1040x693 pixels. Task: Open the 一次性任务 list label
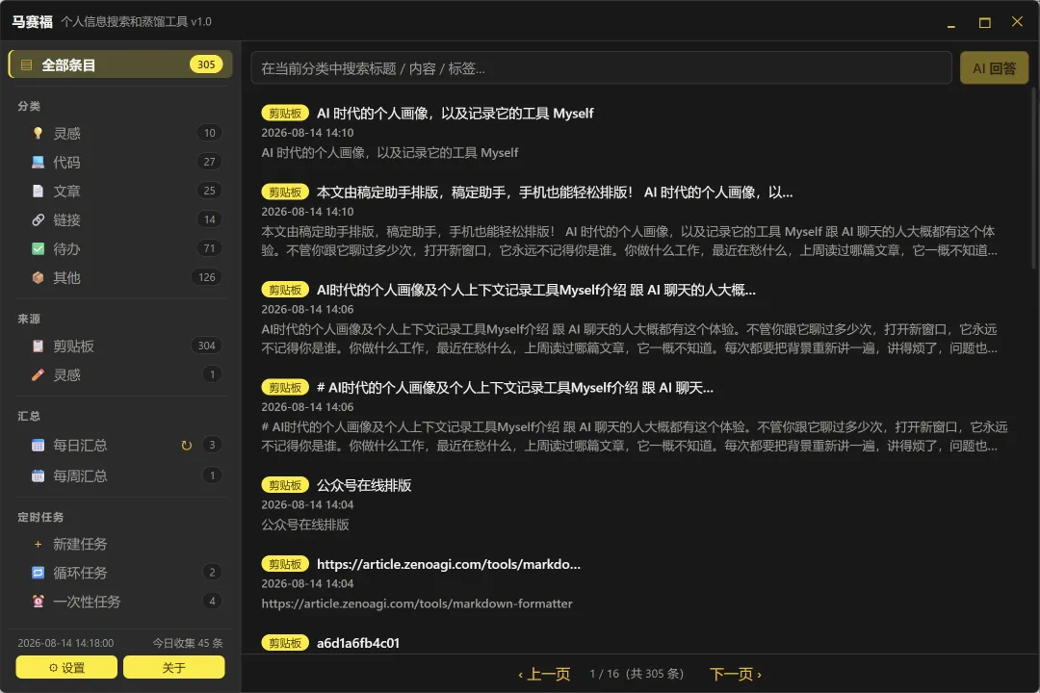point(87,602)
